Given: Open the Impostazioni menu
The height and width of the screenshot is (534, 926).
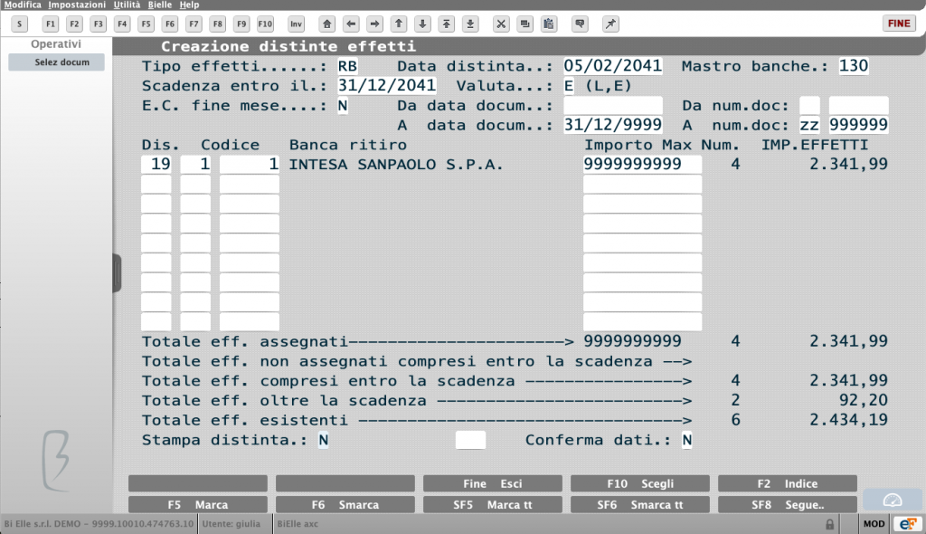Looking at the screenshot, I should (x=77, y=5).
